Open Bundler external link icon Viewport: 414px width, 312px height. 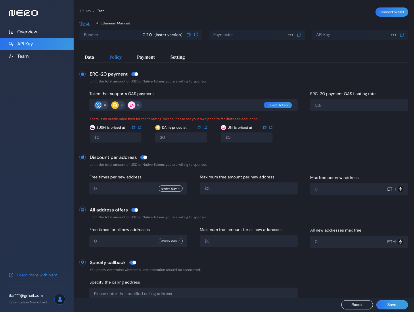pos(196,34)
